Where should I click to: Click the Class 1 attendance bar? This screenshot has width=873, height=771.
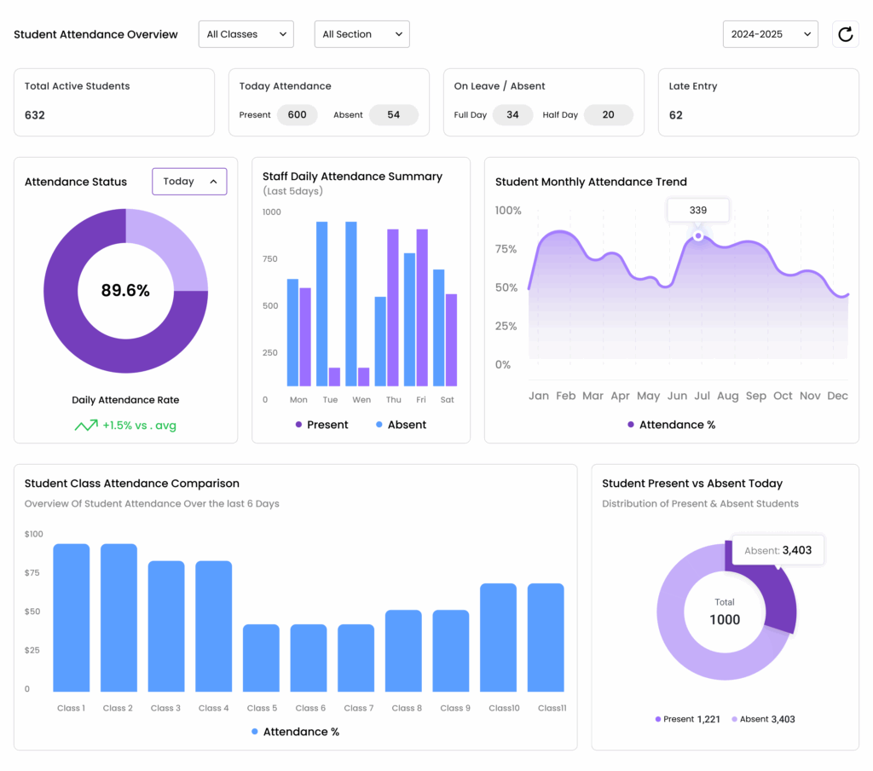tap(72, 617)
